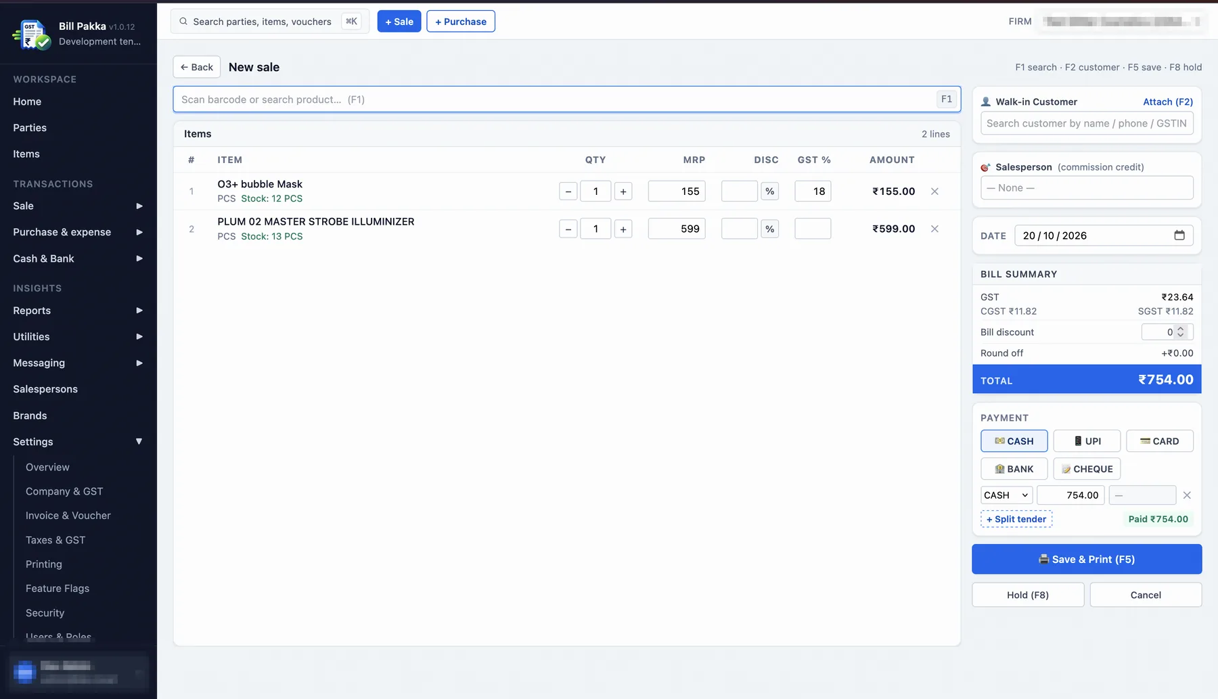
Task: Focus the barcode or product search field
Action: pos(567,99)
